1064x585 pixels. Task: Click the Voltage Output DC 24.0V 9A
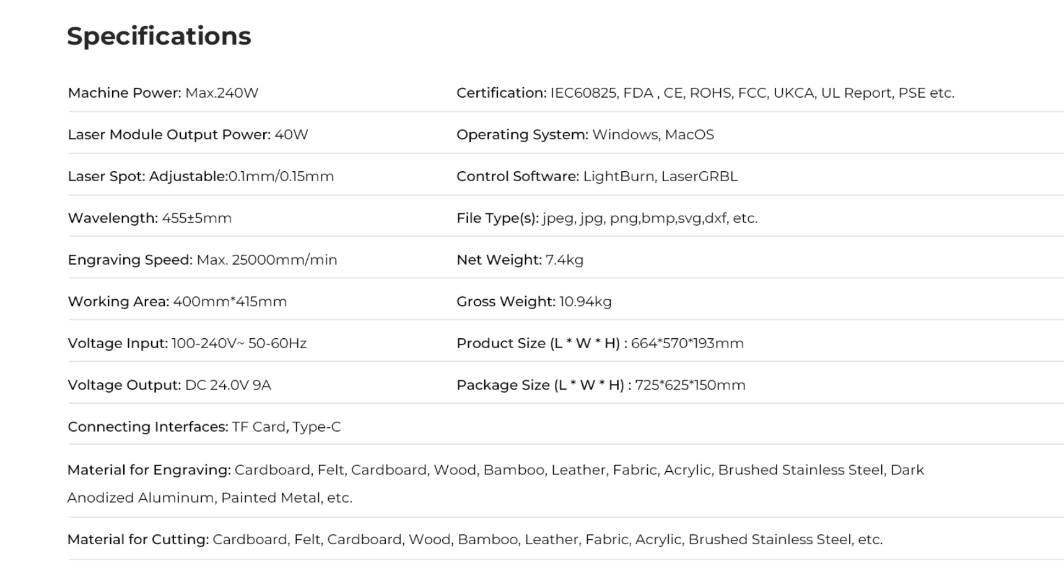[170, 385]
